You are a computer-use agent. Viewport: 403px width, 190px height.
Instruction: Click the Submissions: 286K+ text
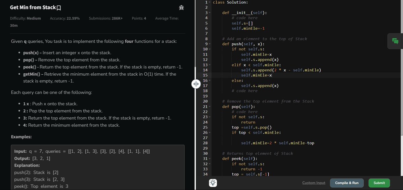[x=106, y=18]
